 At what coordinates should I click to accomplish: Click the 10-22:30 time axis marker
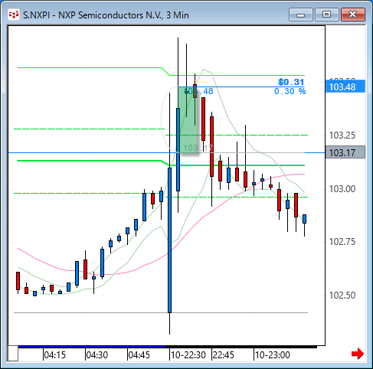pos(188,355)
